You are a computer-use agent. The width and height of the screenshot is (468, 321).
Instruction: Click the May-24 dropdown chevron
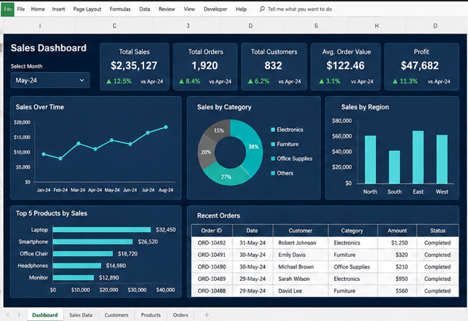tap(82, 80)
